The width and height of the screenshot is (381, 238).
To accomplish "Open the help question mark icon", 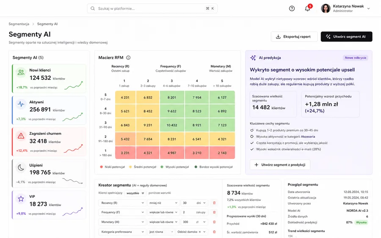I will pos(292,8).
